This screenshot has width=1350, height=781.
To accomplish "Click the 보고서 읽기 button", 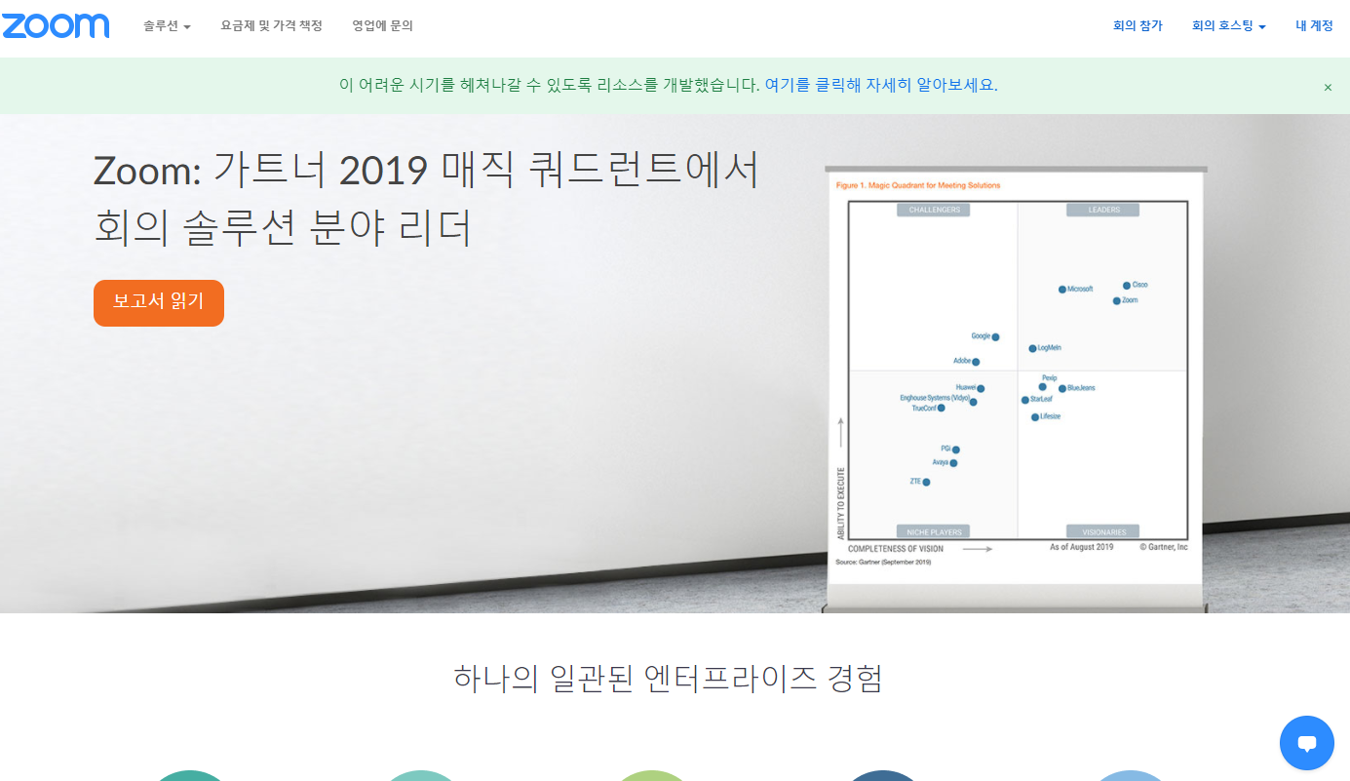I will (x=159, y=302).
